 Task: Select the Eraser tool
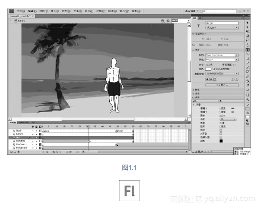[x=247, y=90]
